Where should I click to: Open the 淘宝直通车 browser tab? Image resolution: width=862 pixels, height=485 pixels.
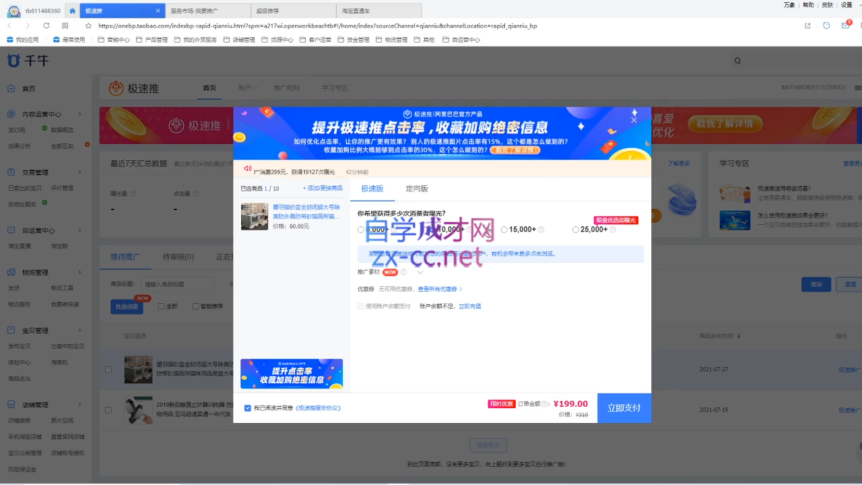coord(379,11)
